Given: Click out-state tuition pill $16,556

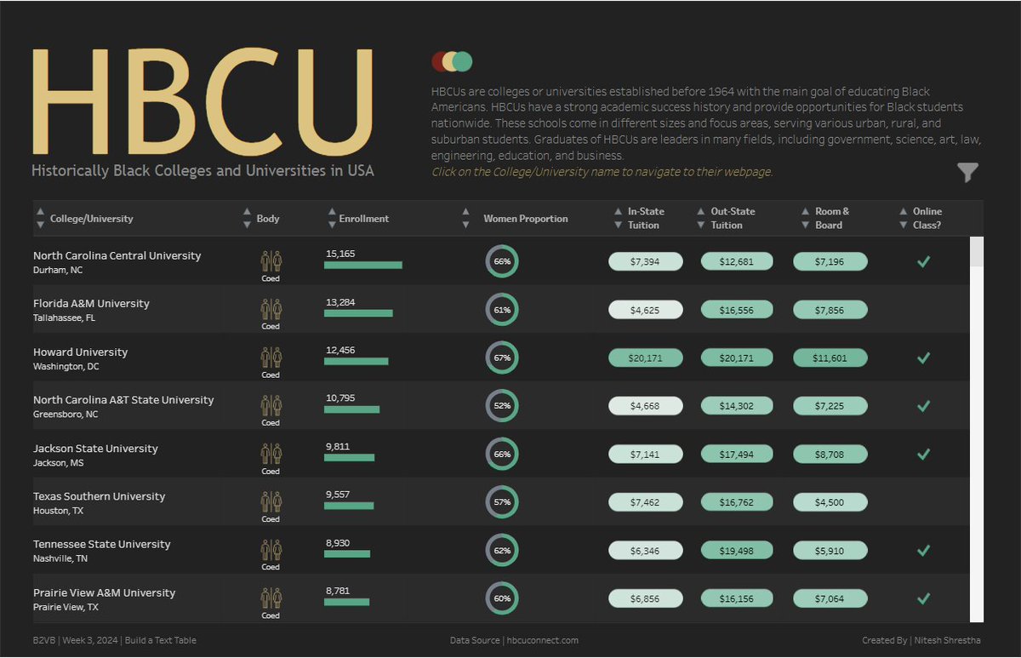Looking at the screenshot, I should tap(737, 310).
